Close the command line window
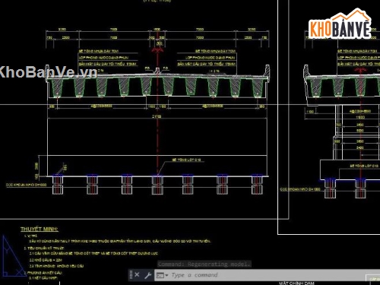The height and width of the screenshot is (285, 380). (137, 275)
